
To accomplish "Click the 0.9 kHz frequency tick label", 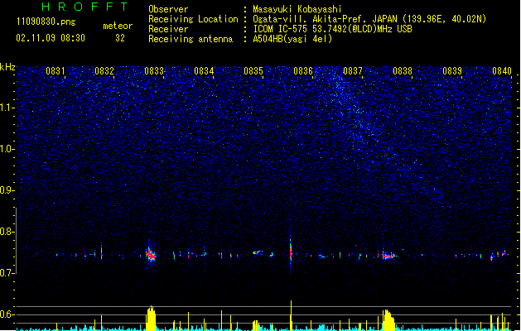I will (7, 190).
